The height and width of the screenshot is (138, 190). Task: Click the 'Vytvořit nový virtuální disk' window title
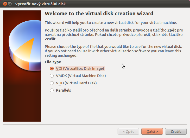[40, 4]
